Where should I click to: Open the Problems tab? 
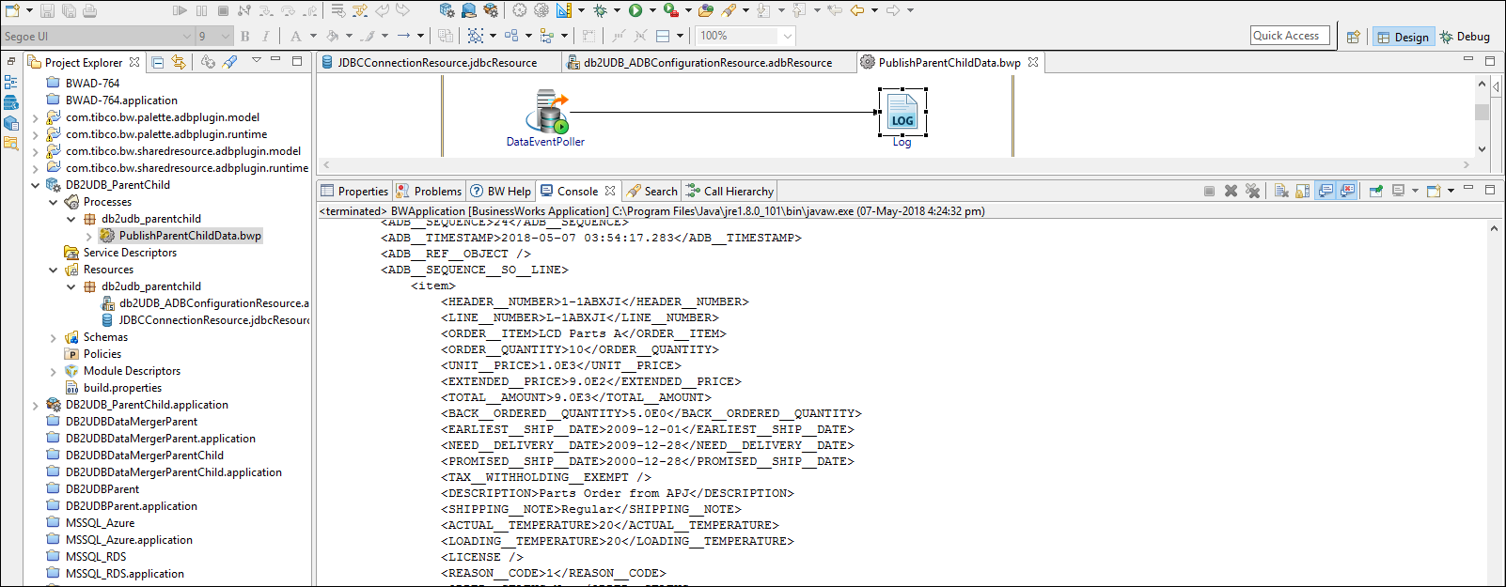tap(430, 191)
